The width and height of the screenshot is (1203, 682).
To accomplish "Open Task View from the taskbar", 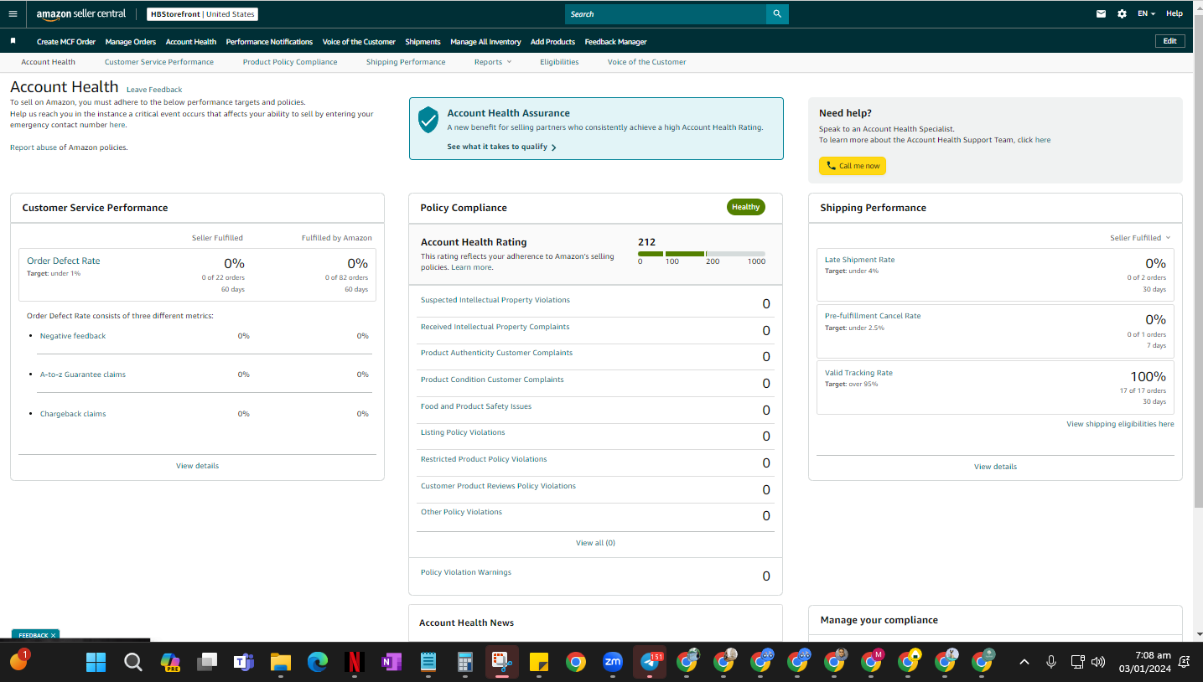I will click(x=207, y=662).
